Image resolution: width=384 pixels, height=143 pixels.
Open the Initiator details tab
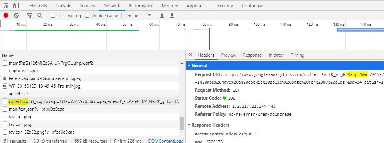click(276, 55)
